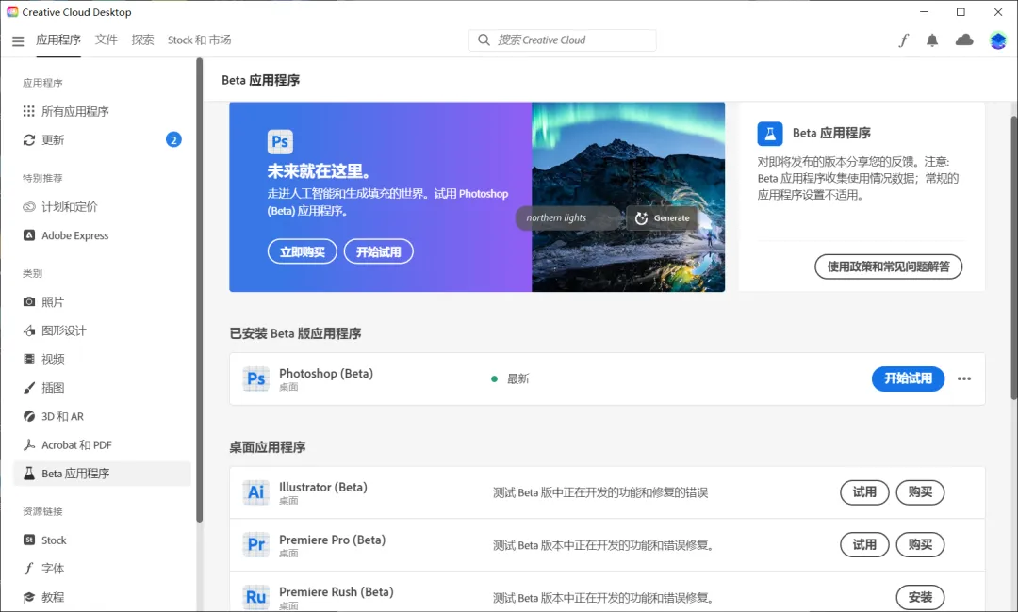Click the Illustrator (Beta) app icon

coord(255,492)
